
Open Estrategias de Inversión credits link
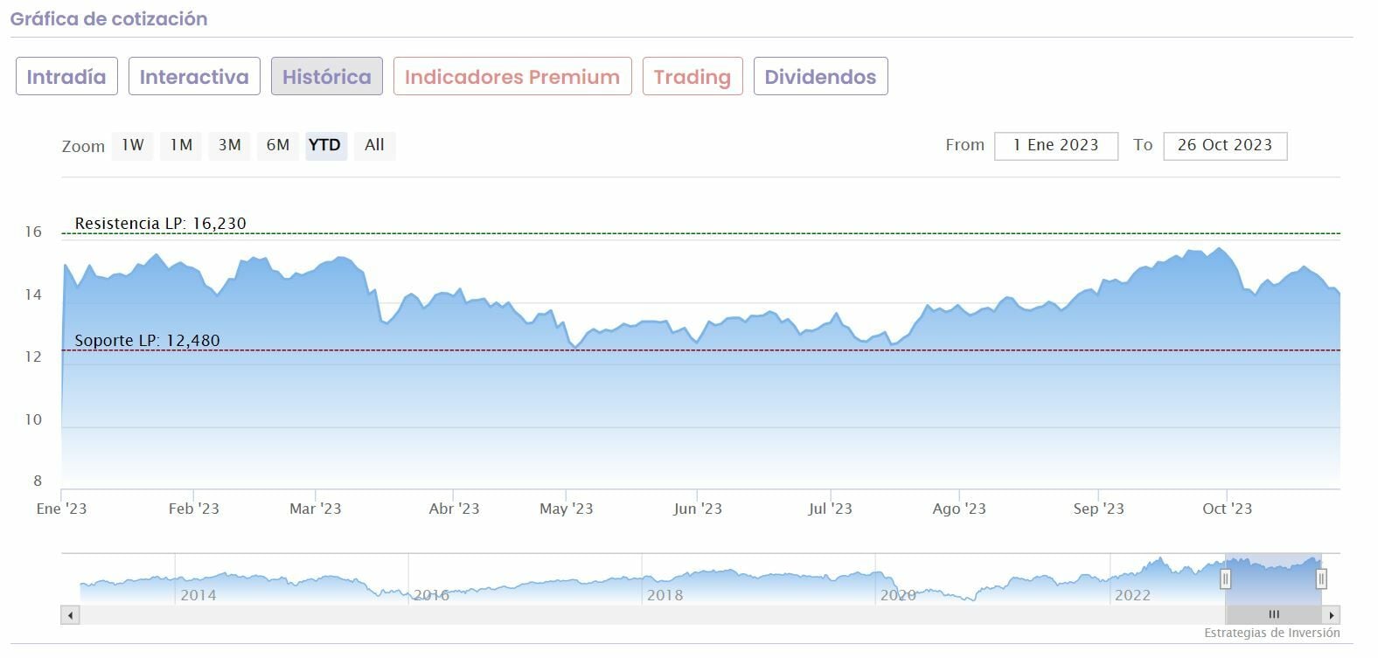(x=1271, y=634)
